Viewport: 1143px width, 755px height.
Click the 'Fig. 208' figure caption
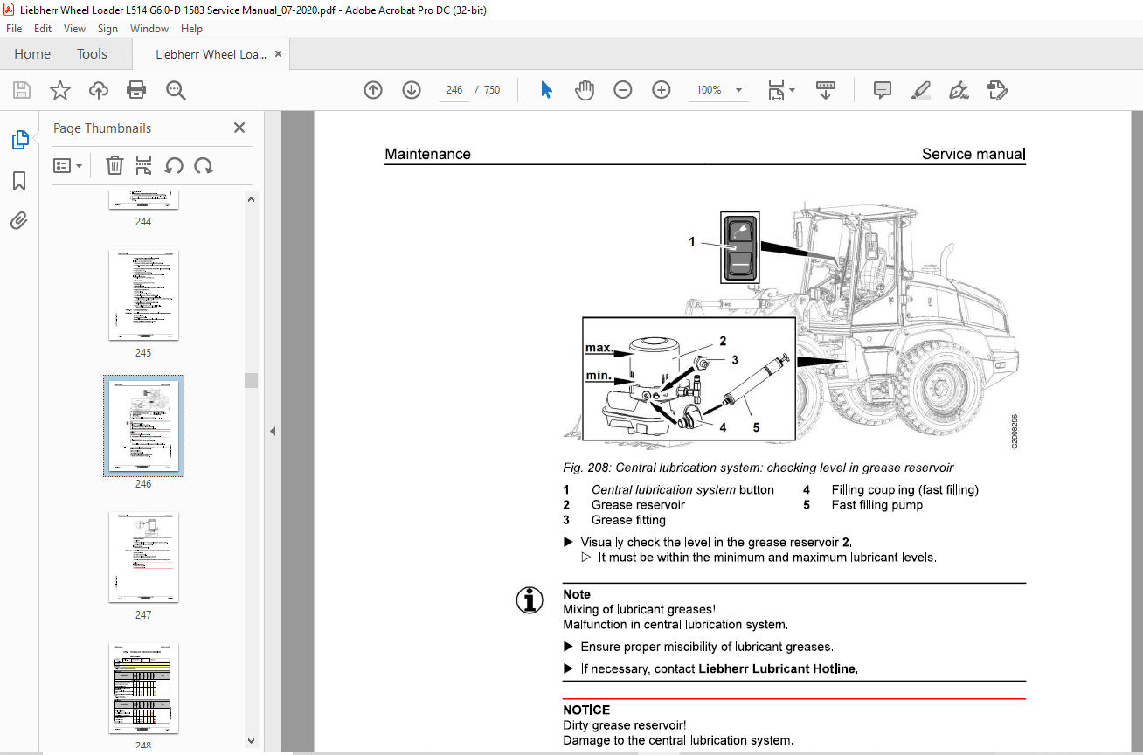pos(759,468)
